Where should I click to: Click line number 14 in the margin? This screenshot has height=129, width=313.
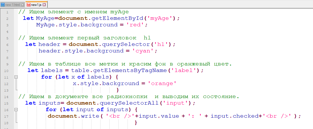click(x=7, y=97)
